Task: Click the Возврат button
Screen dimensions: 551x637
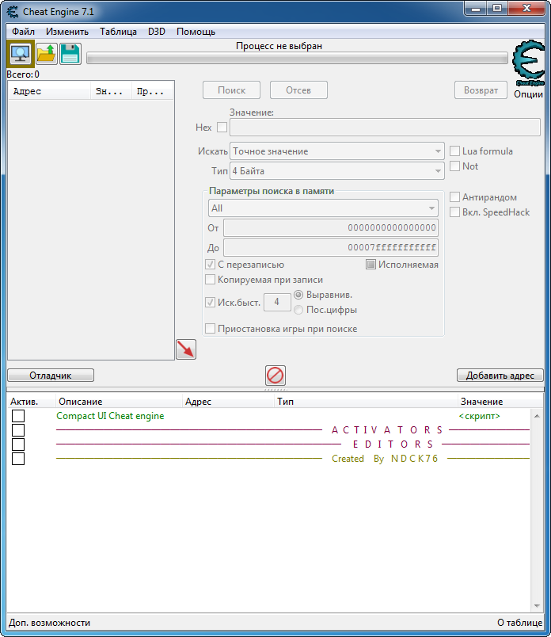Action: coord(481,90)
